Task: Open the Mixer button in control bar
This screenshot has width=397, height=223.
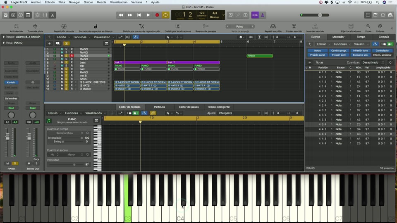Action: click(45, 15)
